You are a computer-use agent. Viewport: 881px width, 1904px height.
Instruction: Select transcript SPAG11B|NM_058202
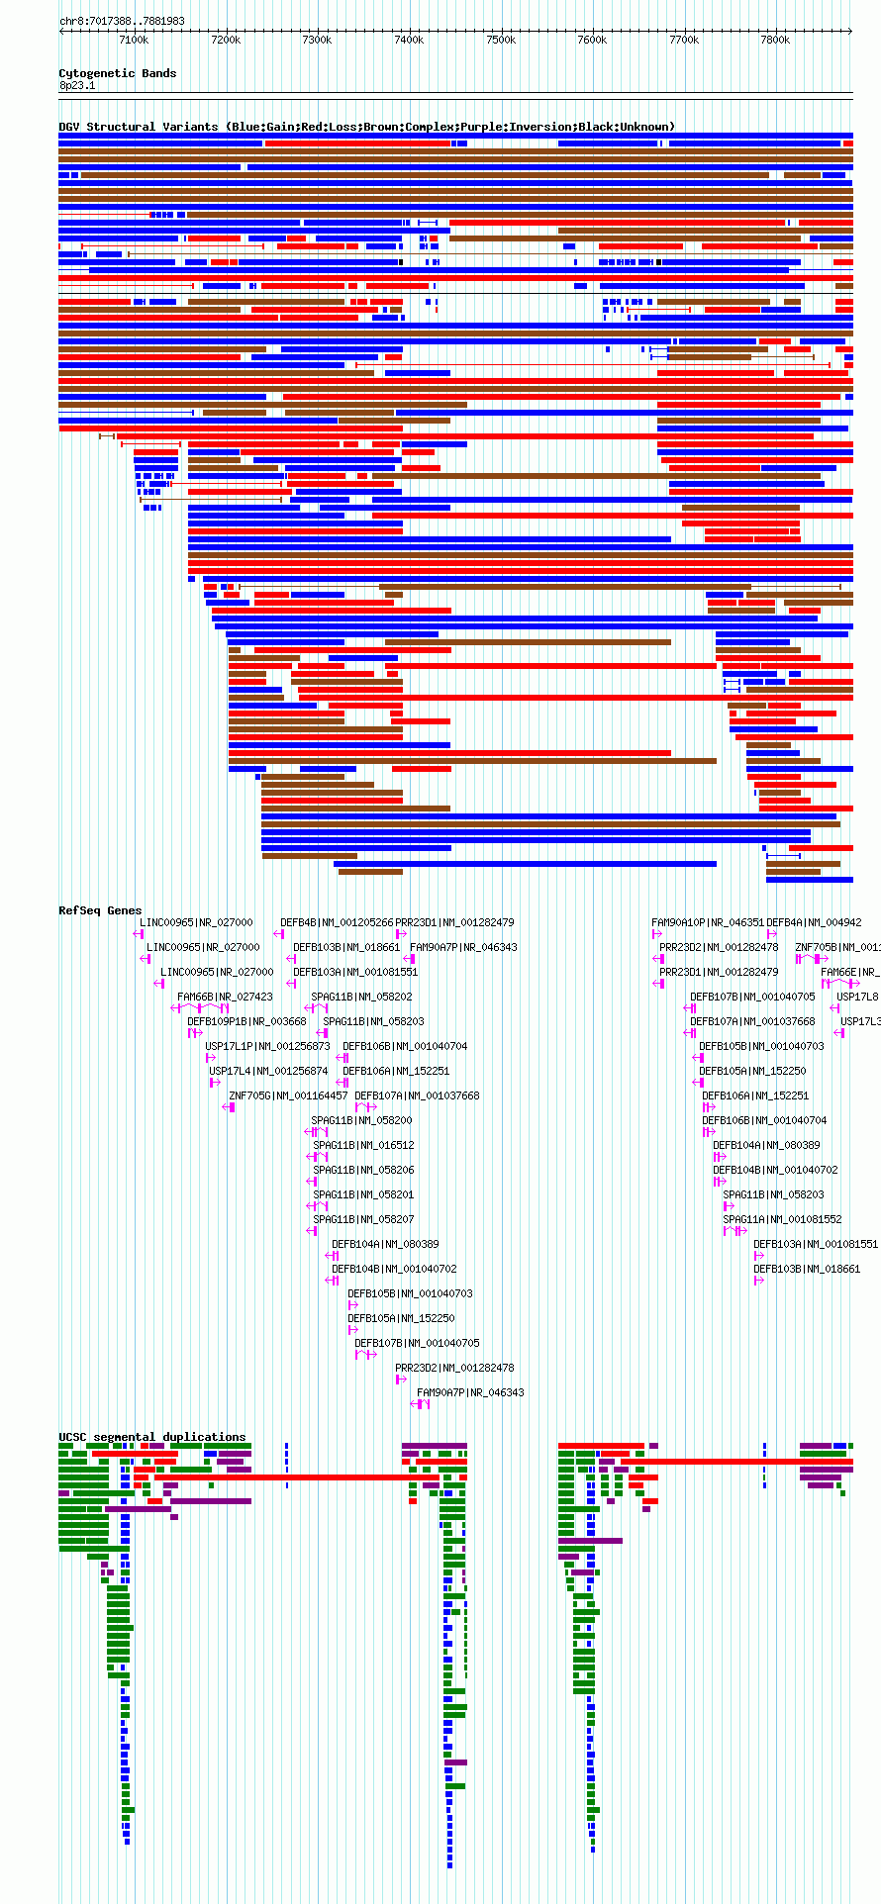tap(361, 997)
